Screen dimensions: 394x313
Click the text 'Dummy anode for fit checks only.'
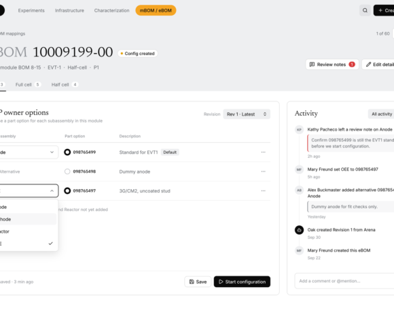[344, 207]
